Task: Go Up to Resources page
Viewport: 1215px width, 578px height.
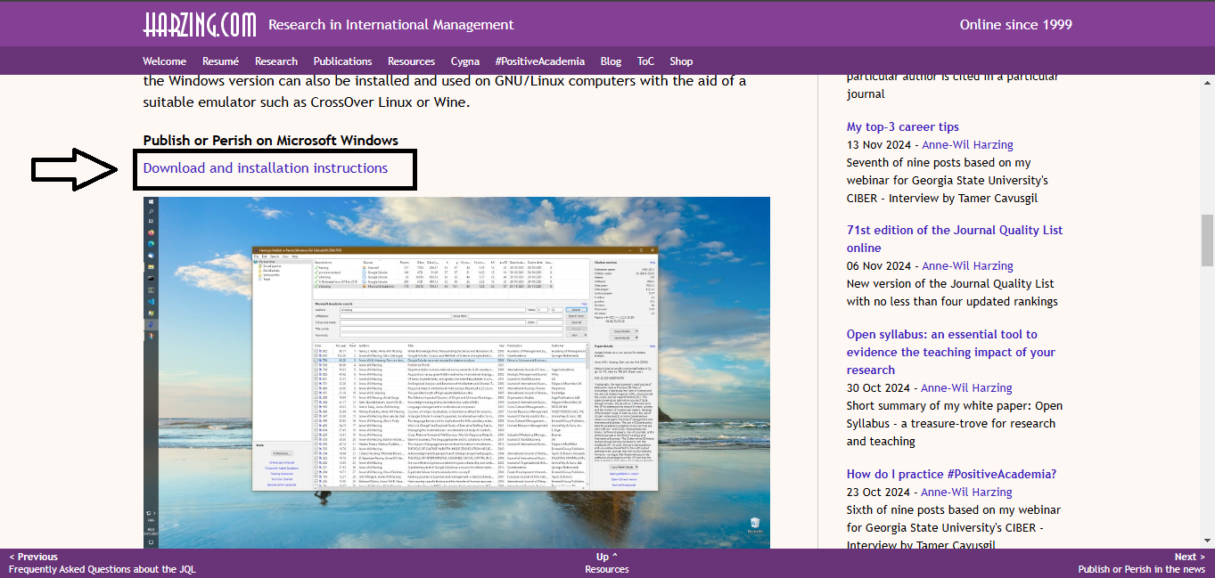Action: pos(607,563)
